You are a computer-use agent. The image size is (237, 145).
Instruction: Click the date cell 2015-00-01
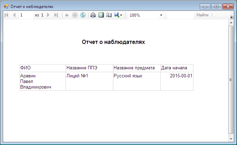177,81
